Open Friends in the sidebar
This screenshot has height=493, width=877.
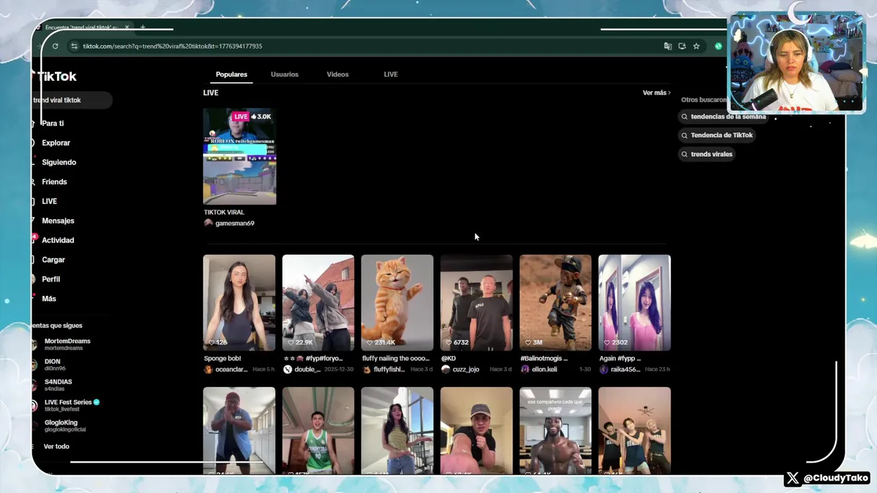pos(54,182)
